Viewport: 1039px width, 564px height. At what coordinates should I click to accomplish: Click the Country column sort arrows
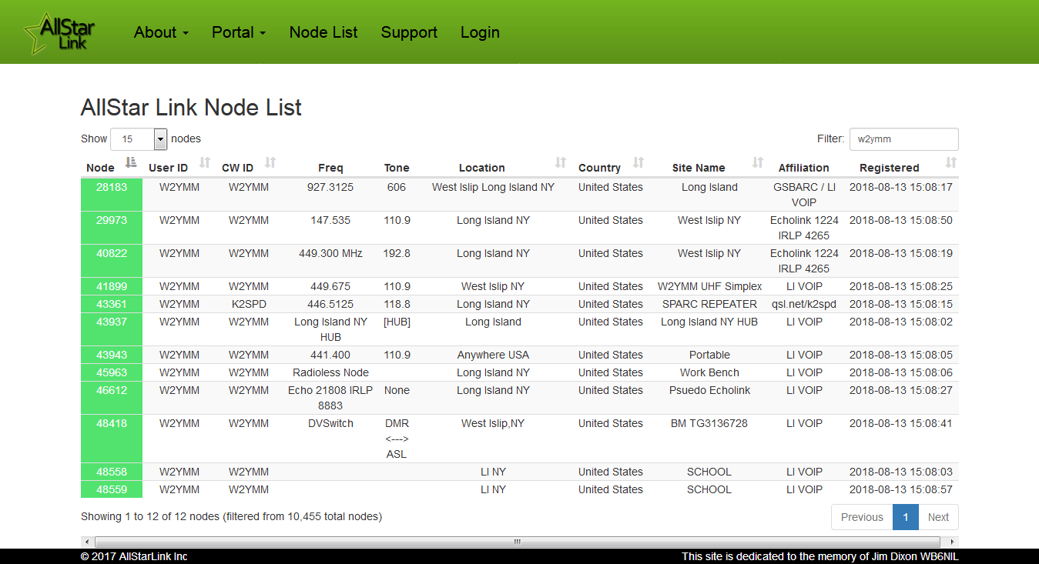pyautogui.click(x=638, y=162)
